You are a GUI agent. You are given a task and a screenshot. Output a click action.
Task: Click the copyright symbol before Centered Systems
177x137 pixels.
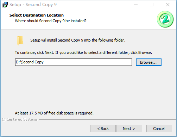coord(4,120)
